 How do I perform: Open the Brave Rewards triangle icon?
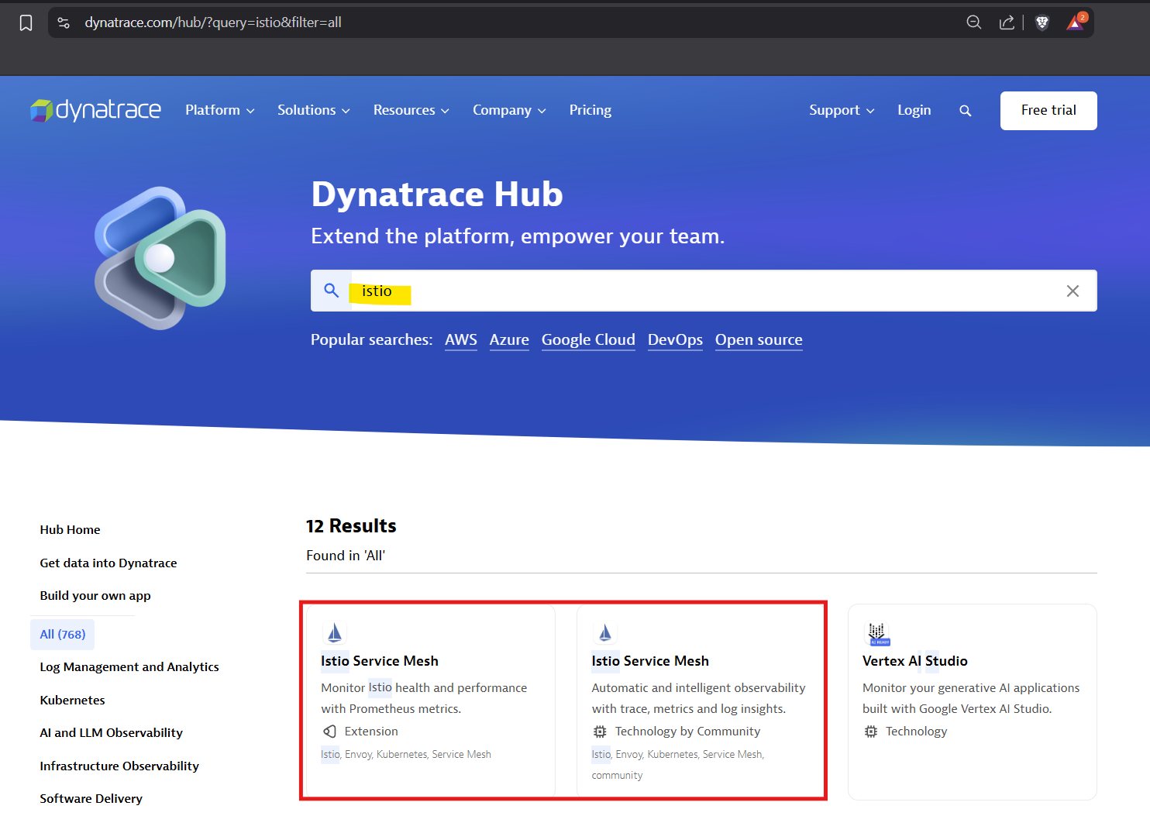pyautogui.click(x=1076, y=22)
